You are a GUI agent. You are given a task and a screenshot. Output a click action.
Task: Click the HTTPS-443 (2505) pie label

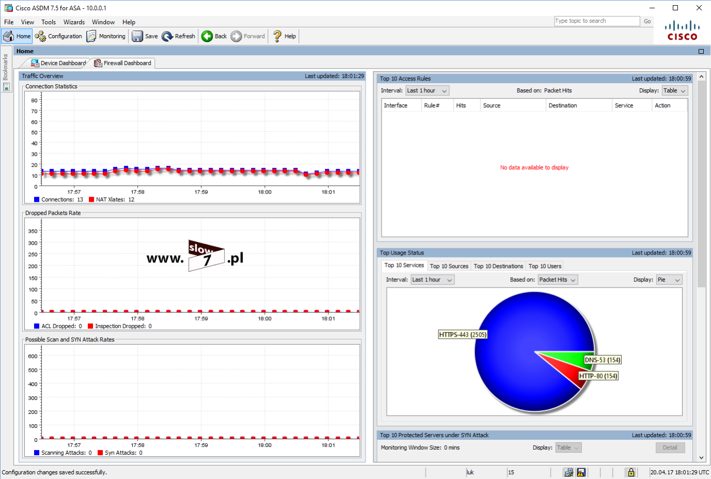coord(463,334)
